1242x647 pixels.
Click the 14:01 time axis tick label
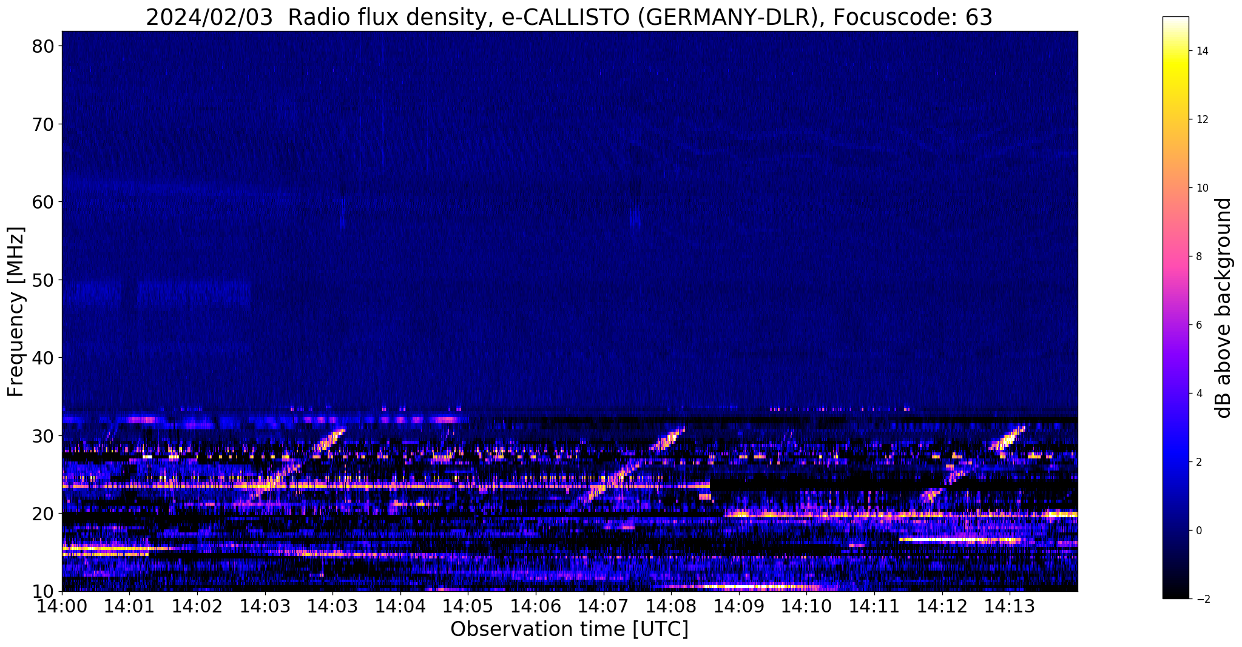130,606
